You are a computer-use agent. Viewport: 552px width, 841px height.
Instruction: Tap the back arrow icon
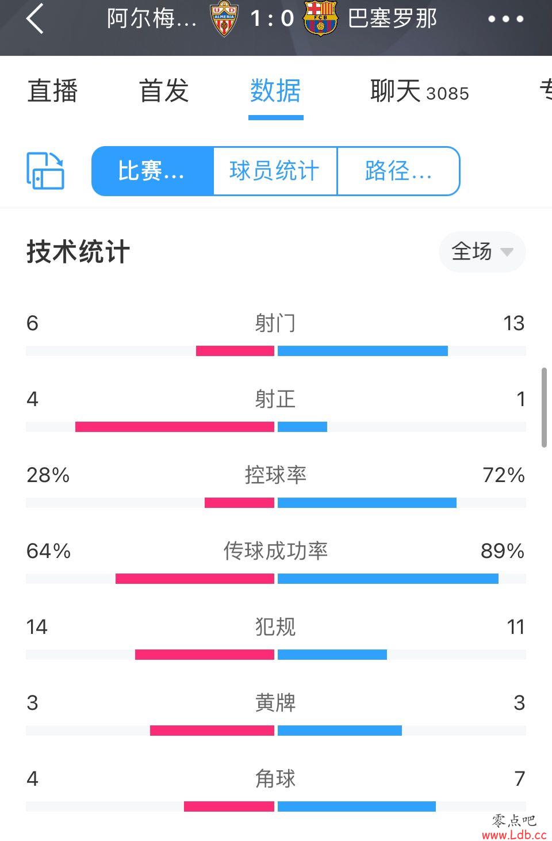coord(34,18)
